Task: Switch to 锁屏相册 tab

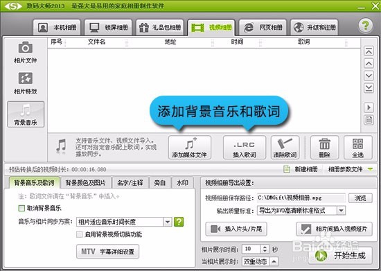Action: 108,28
